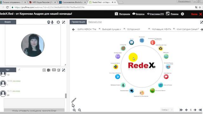Click the send message Enter button

pyautogui.click(x=34, y=111)
